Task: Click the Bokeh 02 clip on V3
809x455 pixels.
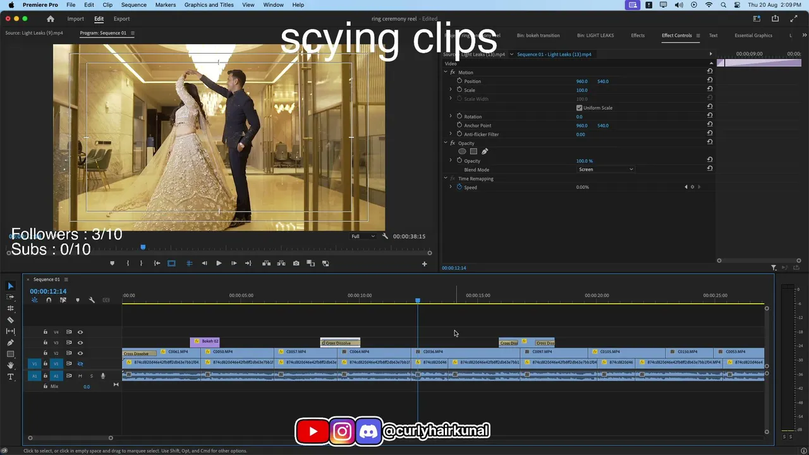Action: pyautogui.click(x=205, y=342)
